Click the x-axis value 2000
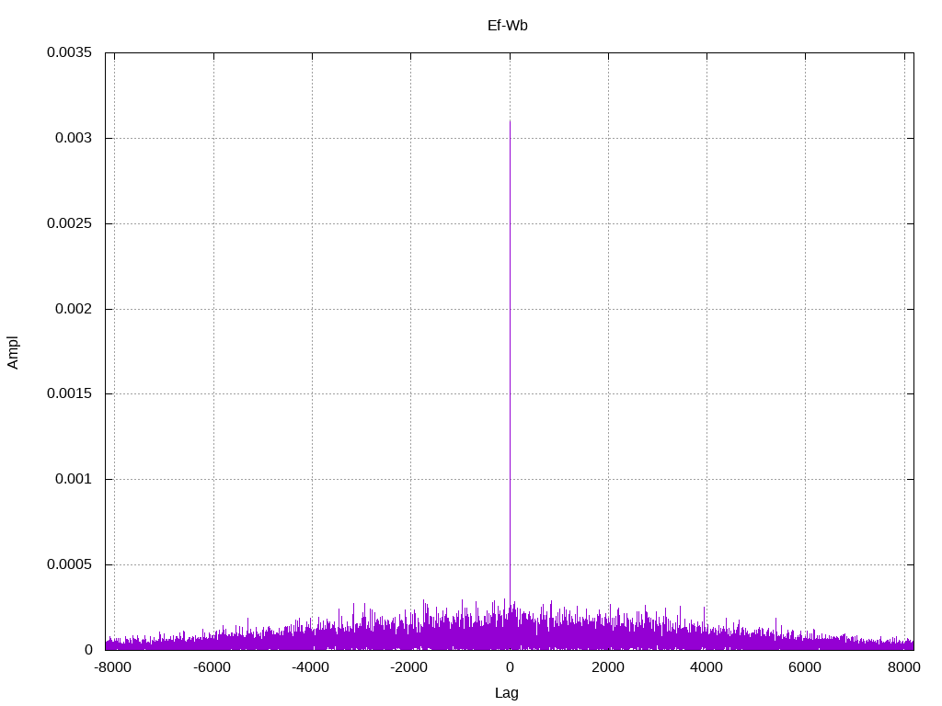Screen dimensions: 942x706 pos(608,667)
